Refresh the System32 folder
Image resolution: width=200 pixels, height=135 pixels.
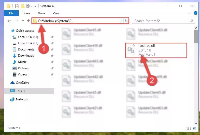(x=126, y=21)
